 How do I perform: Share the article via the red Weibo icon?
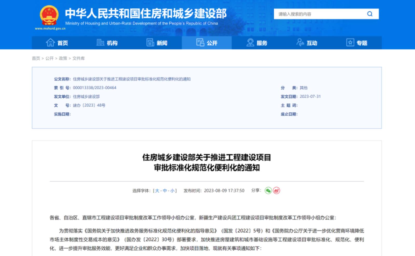pos(276,191)
